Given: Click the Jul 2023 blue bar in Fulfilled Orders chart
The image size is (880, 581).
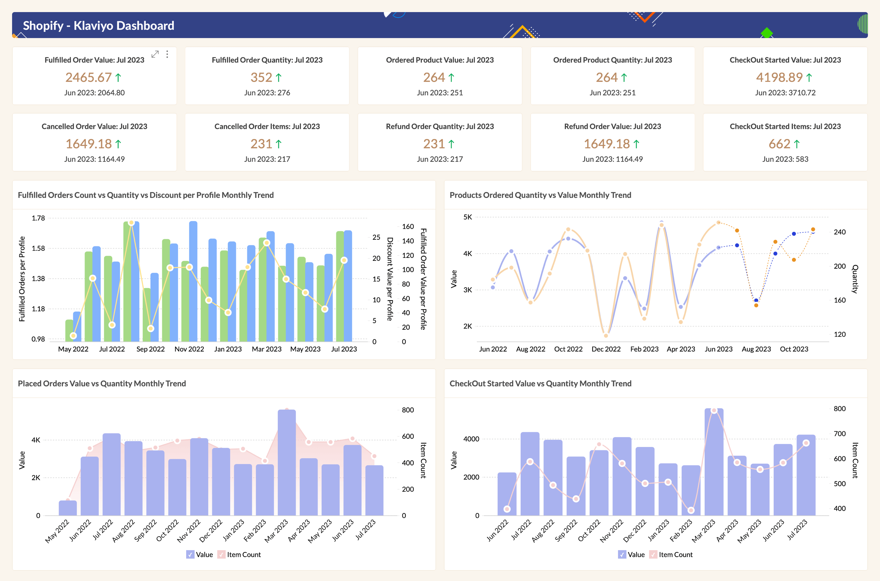Looking at the screenshot, I should click(348, 286).
